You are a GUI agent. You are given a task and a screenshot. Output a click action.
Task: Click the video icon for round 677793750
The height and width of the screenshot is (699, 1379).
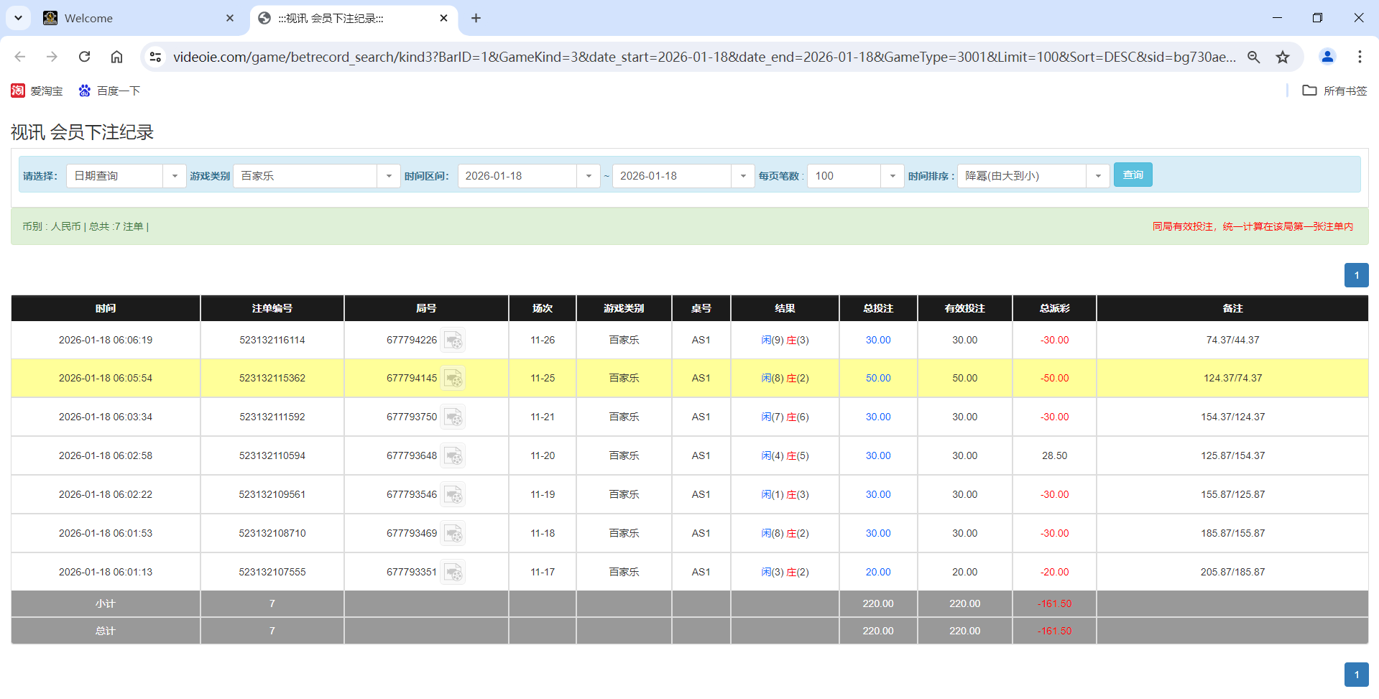(x=453, y=417)
